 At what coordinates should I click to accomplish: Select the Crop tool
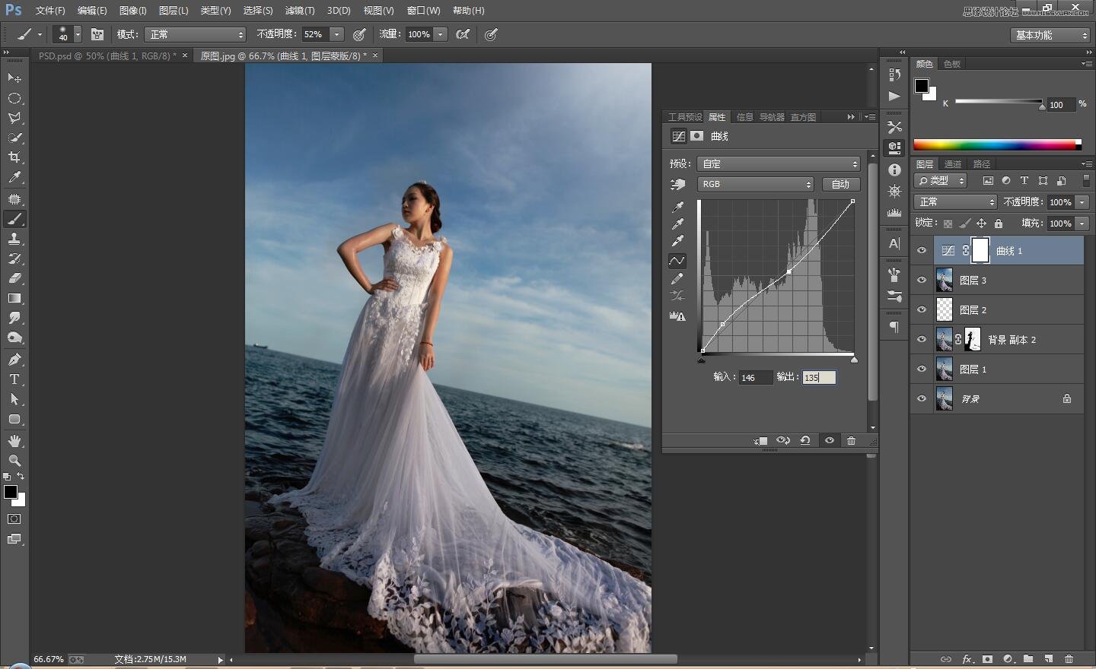point(14,157)
